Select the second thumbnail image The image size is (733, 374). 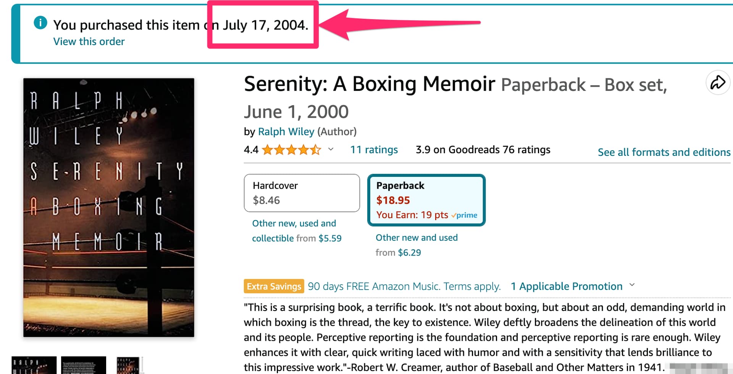tap(84, 365)
